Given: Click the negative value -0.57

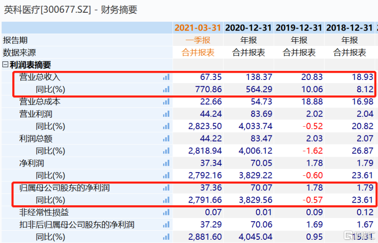Looking at the screenshot, I should [x=313, y=200].
